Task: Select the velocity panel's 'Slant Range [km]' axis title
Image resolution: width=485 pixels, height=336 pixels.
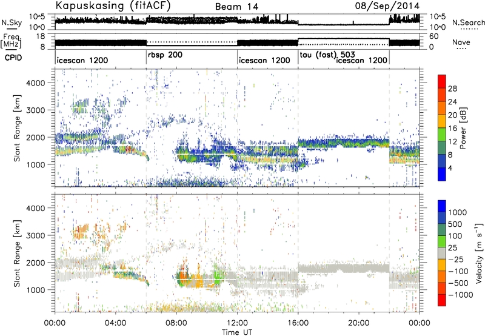Action: pos(18,254)
